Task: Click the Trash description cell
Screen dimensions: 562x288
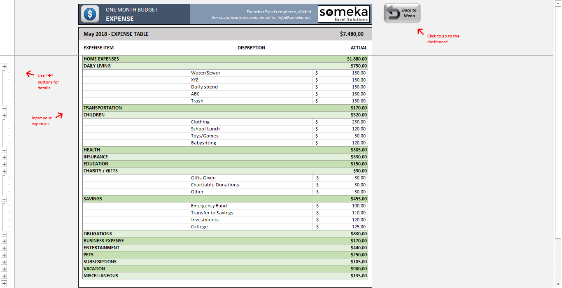Action: click(251, 101)
